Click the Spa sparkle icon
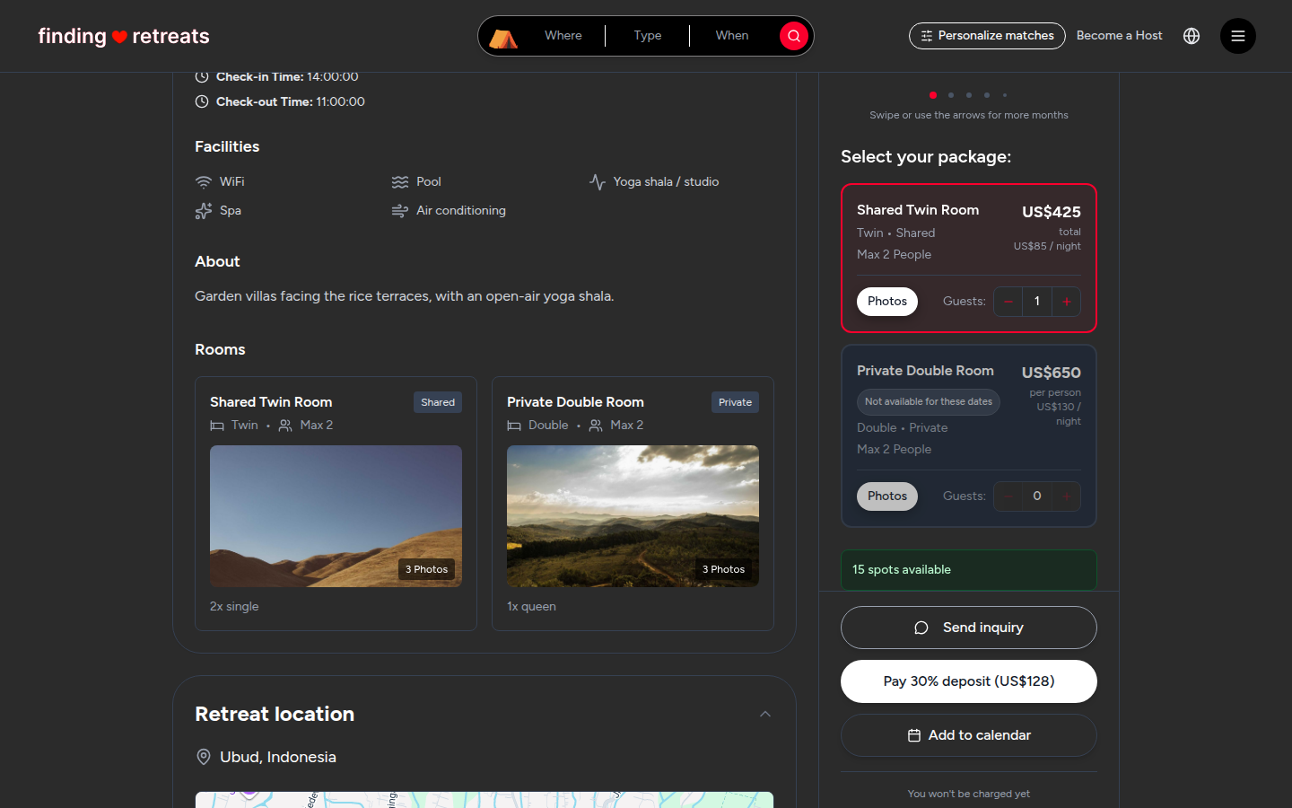 click(x=204, y=211)
